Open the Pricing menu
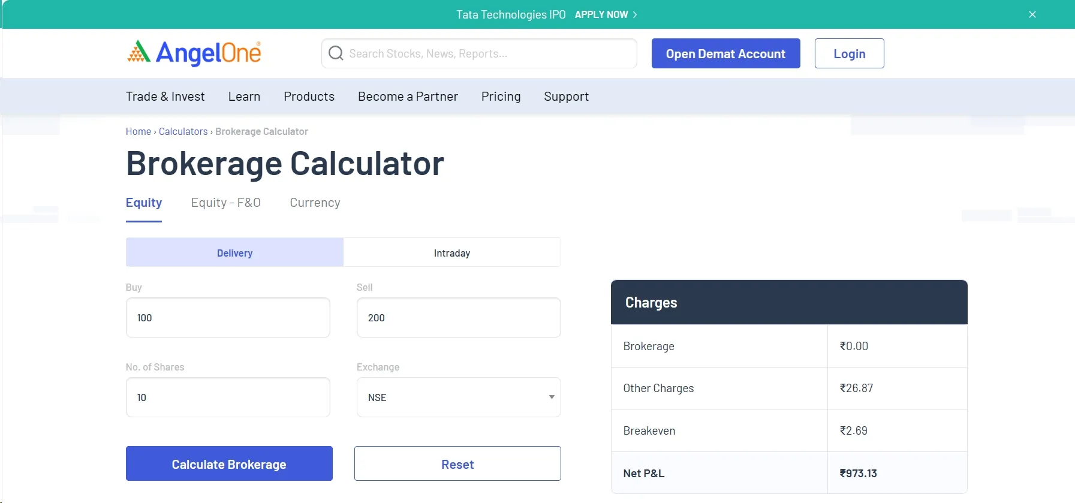The height and width of the screenshot is (503, 1075). pyautogui.click(x=501, y=97)
